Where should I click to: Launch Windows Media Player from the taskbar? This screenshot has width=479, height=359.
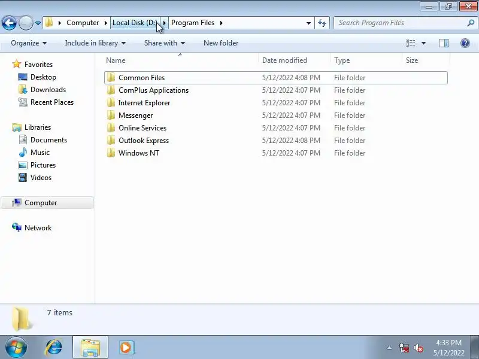point(126,348)
